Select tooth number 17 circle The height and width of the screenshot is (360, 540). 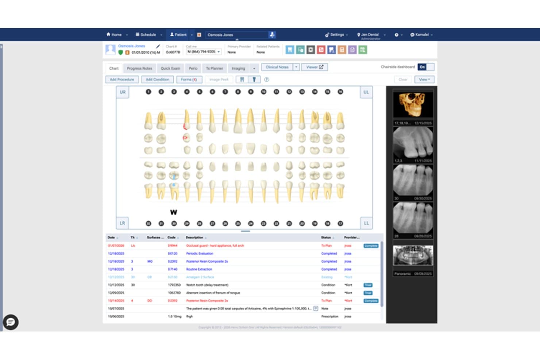340,223
